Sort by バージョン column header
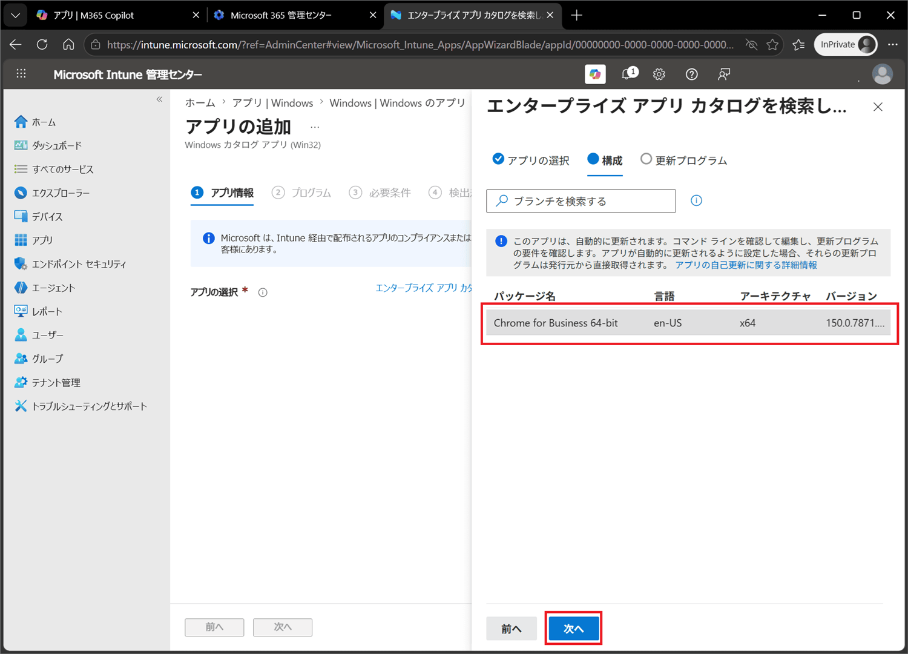Image resolution: width=908 pixels, height=654 pixels. [x=852, y=296]
